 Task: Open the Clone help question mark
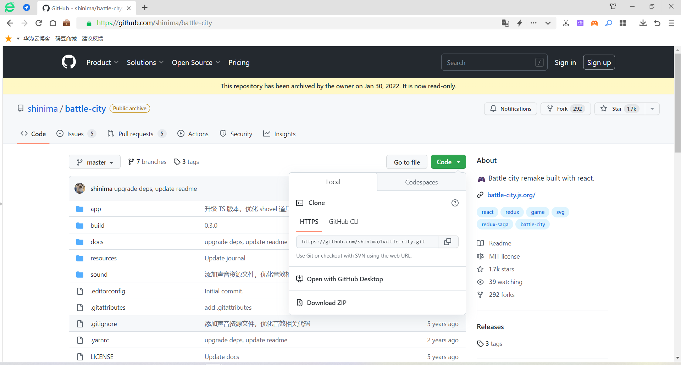pos(455,203)
